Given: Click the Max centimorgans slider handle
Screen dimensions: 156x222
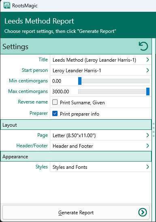Looking at the screenshot, I should [148, 91].
